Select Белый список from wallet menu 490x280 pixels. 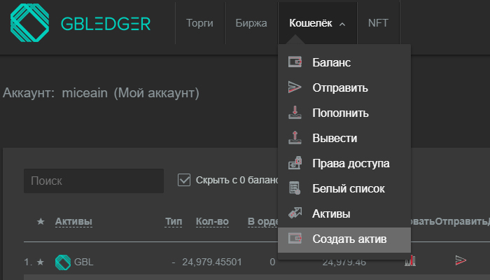coord(344,188)
